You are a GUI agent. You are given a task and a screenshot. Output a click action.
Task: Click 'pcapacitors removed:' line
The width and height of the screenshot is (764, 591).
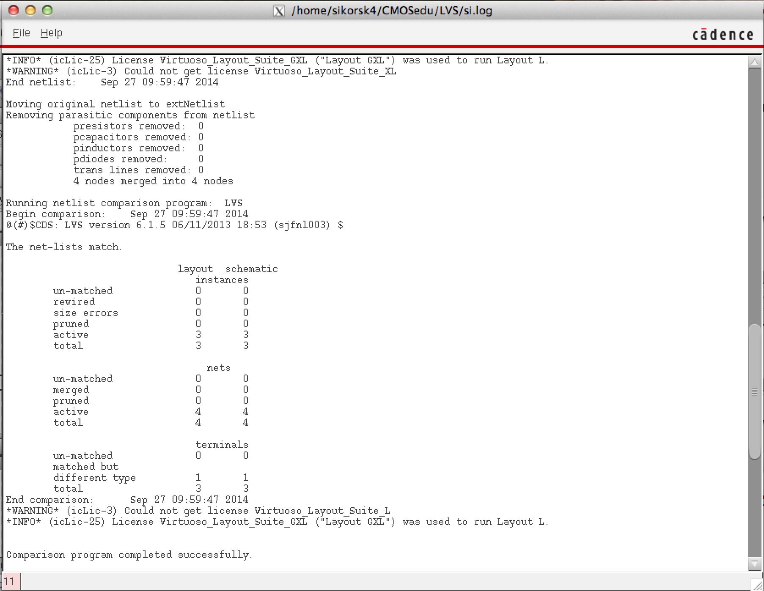tap(138, 137)
